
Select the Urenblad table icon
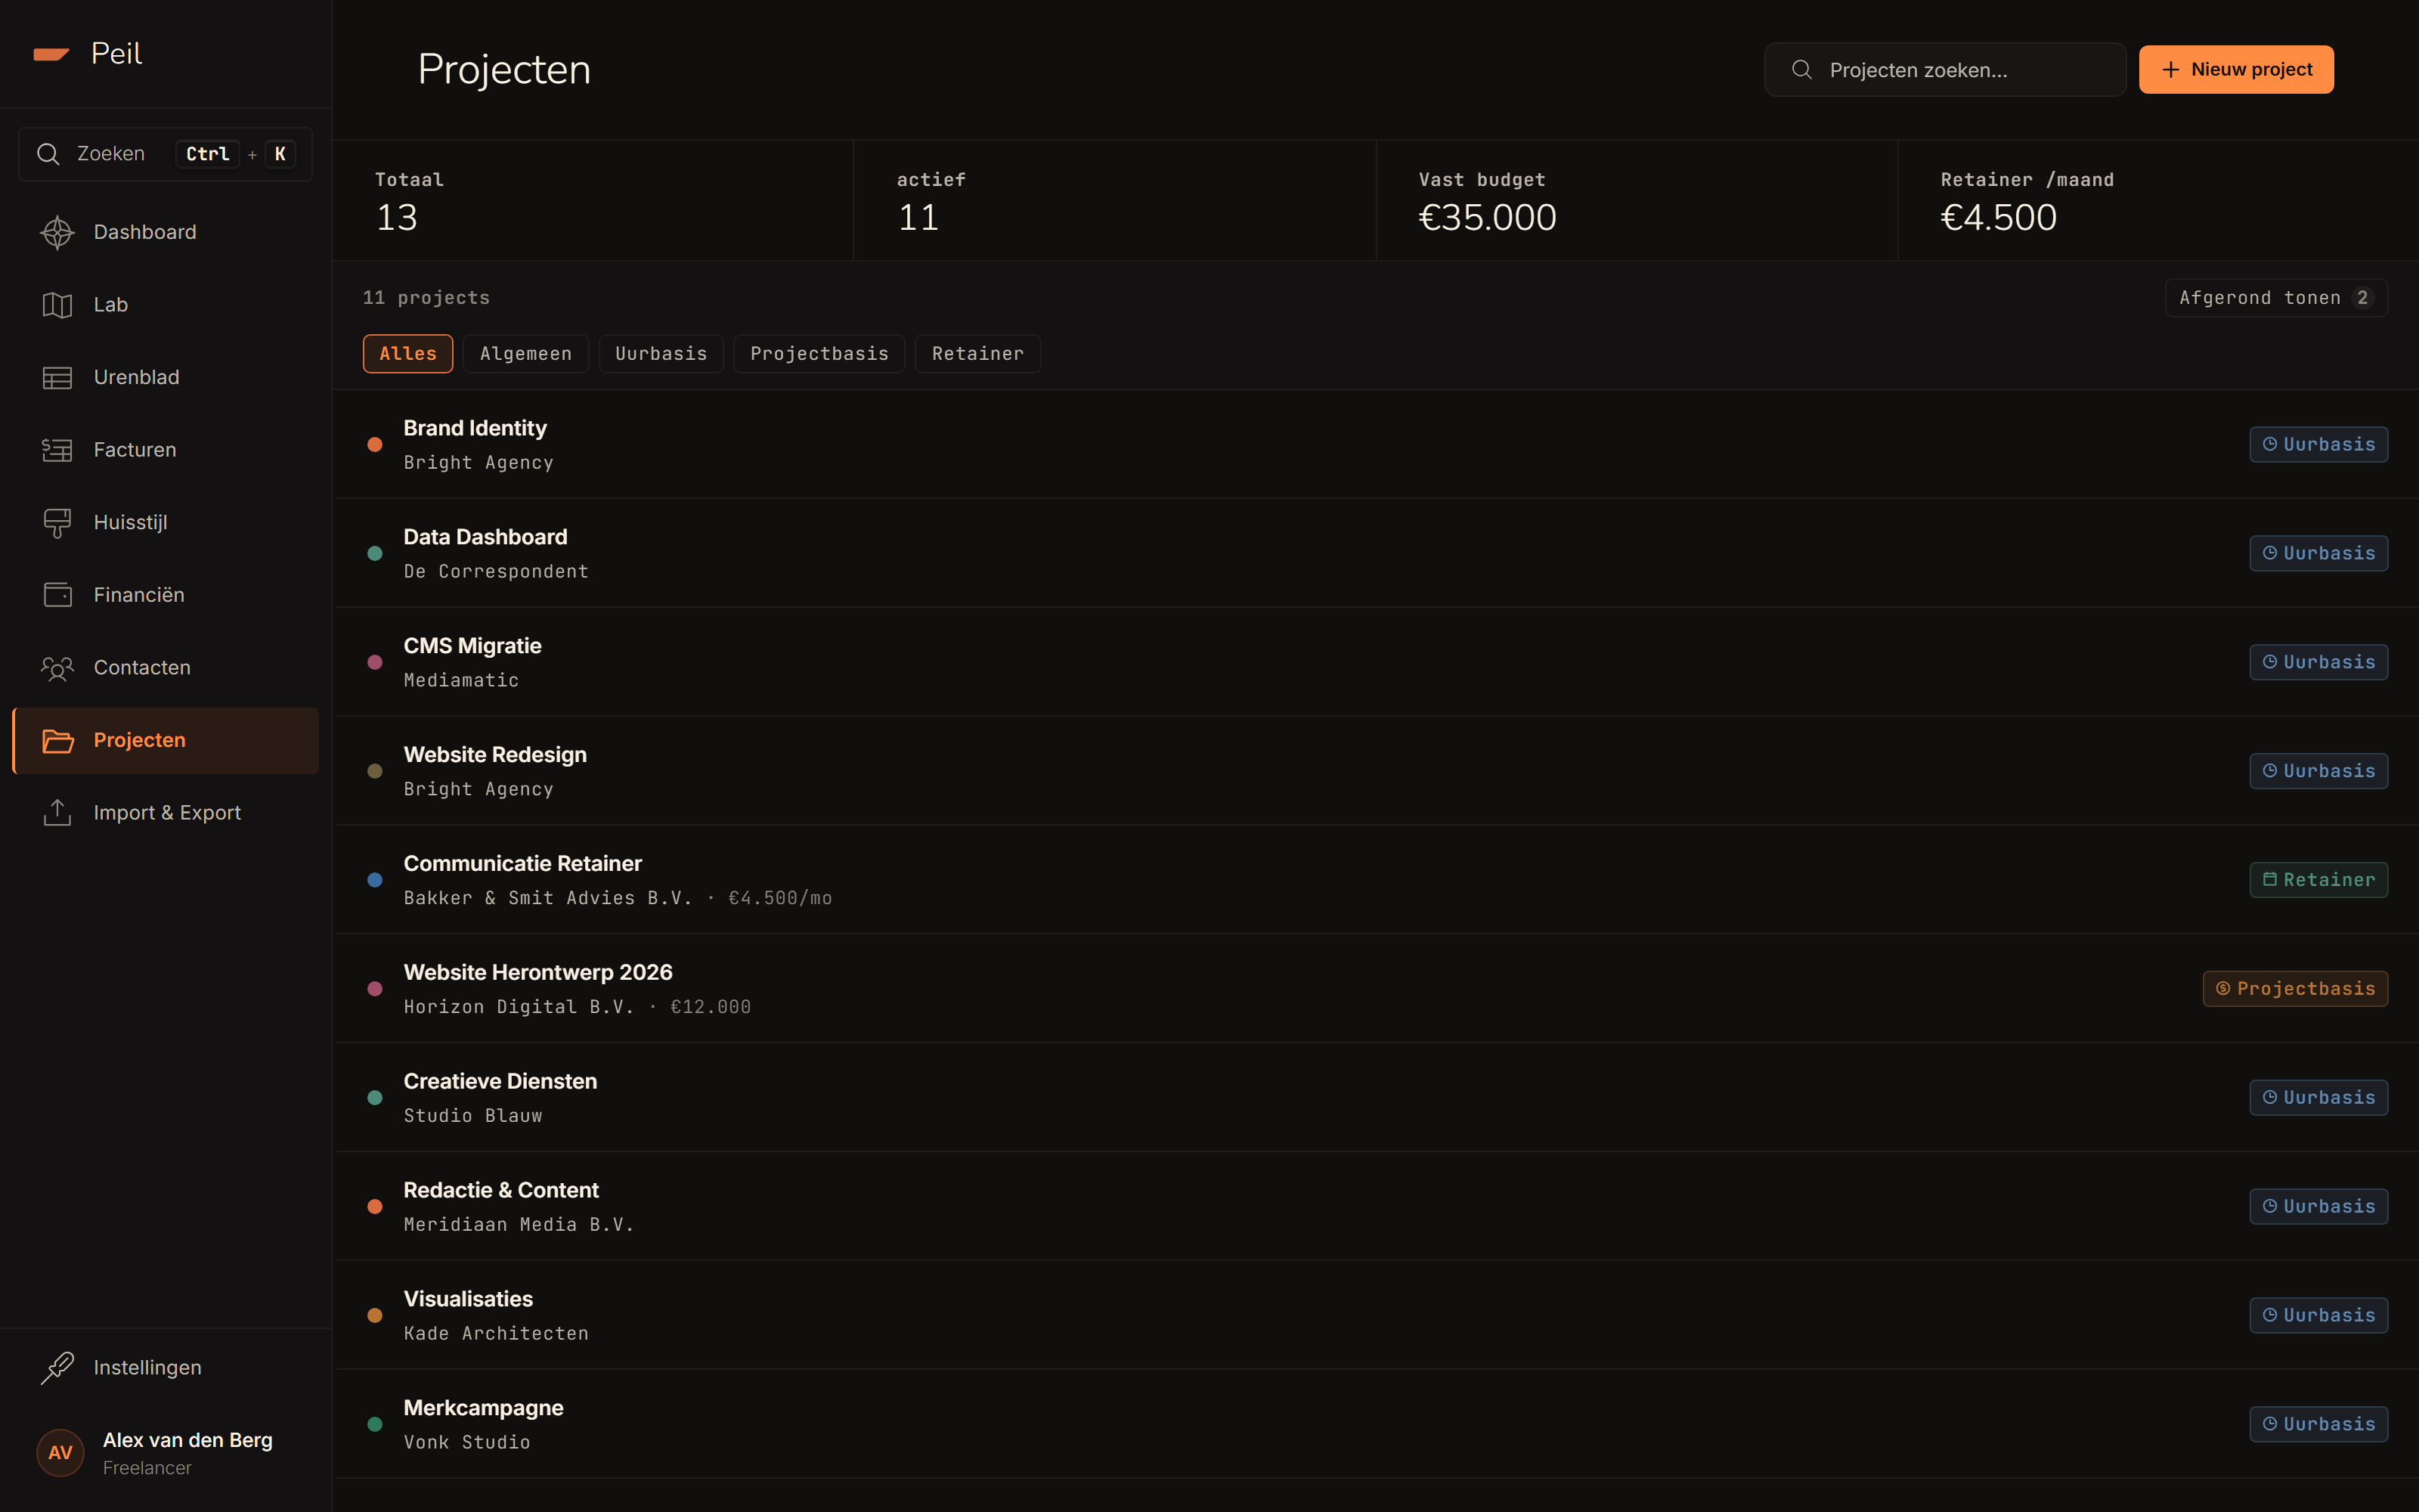[57, 377]
